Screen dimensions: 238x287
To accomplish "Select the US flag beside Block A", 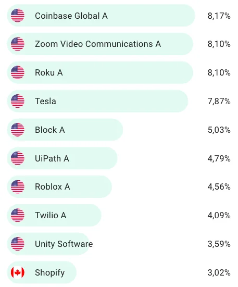I will (x=18, y=130).
